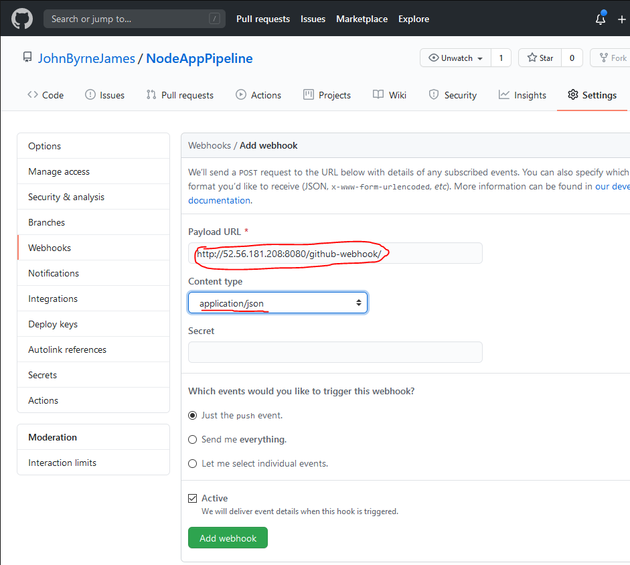
Task: Open the Security tab
Action: 453,95
